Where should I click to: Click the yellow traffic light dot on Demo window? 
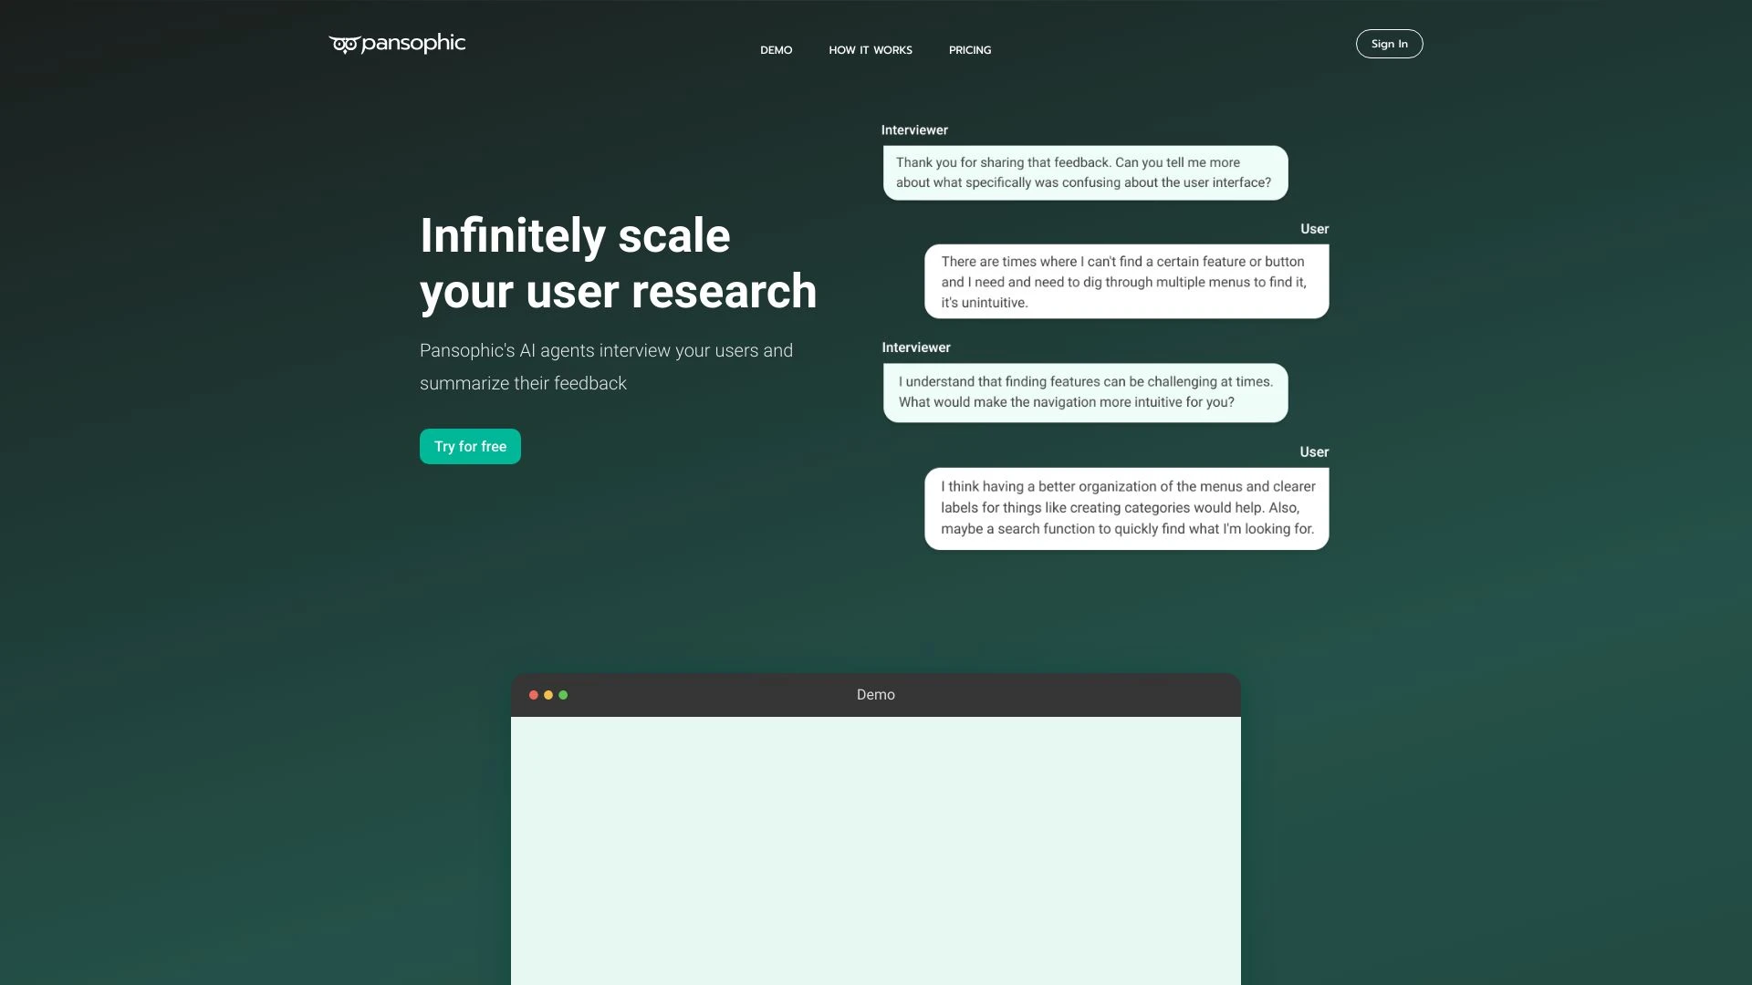548,695
